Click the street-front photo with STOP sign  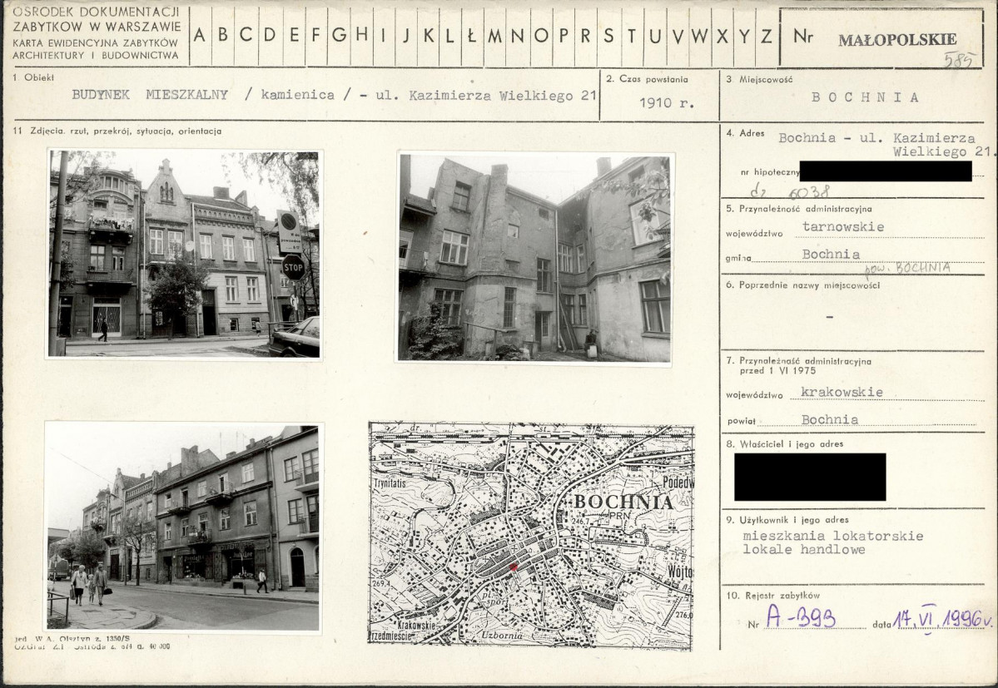pyautogui.click(x=184, y=254)
